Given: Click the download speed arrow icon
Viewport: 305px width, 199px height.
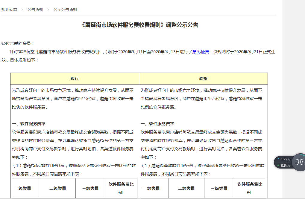Looking at the screenshot, I should pyautogui.click(x=278, y=166).
